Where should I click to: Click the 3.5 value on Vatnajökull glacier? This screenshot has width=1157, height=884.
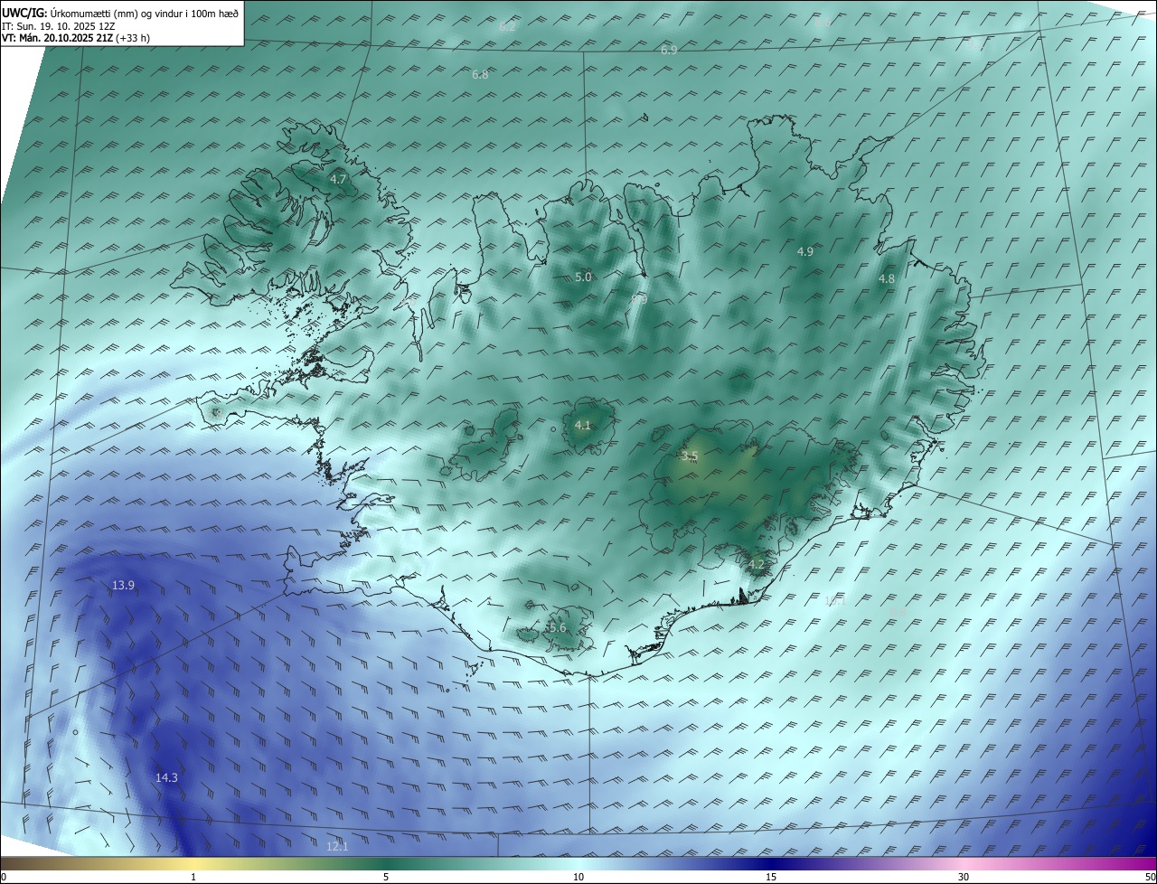point(690,456)
